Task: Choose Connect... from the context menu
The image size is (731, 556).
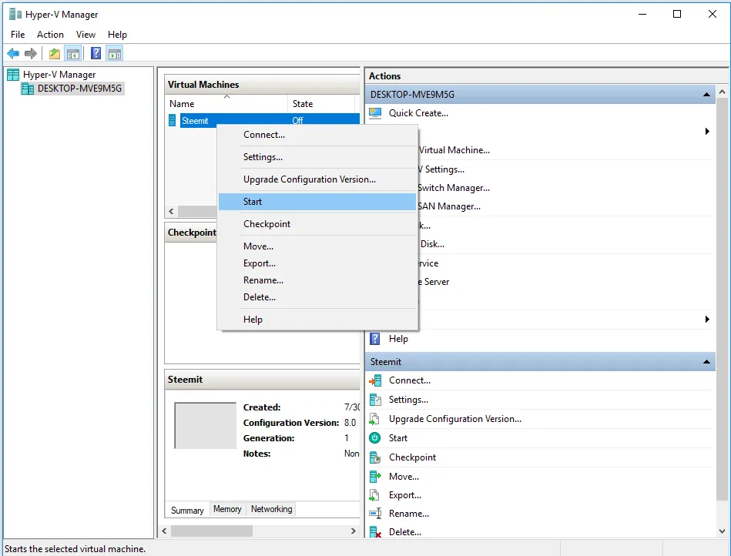Action: [317, 135]
